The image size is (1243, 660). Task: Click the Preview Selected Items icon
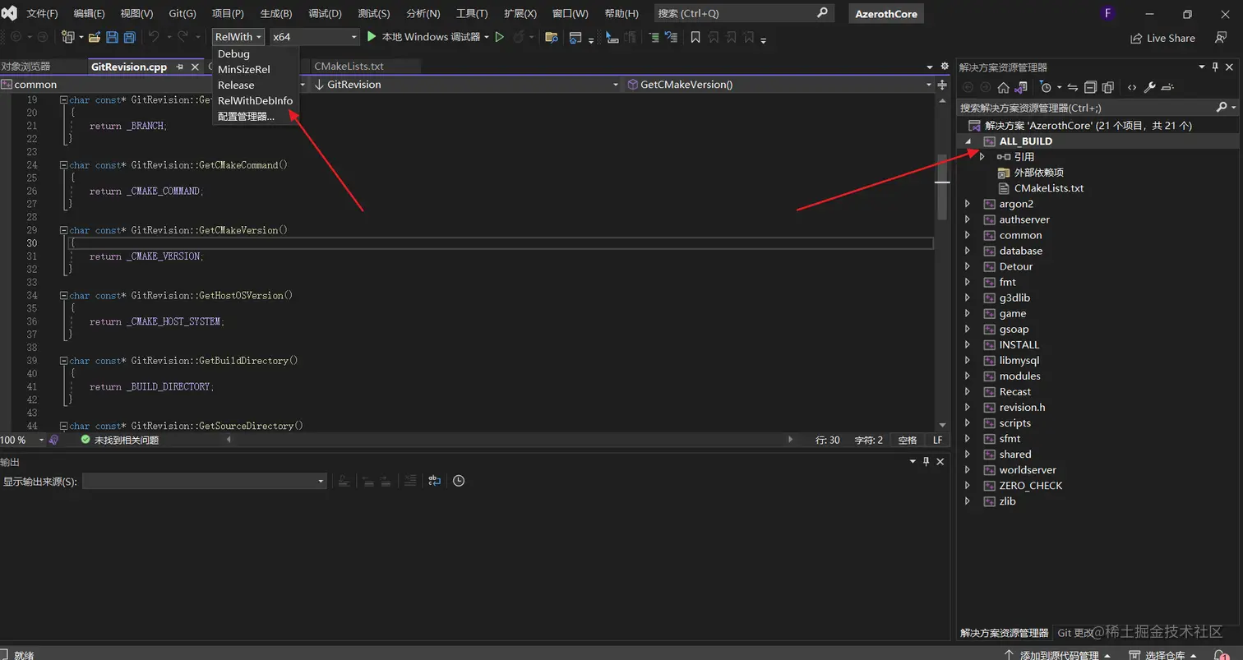(1168, 87)
